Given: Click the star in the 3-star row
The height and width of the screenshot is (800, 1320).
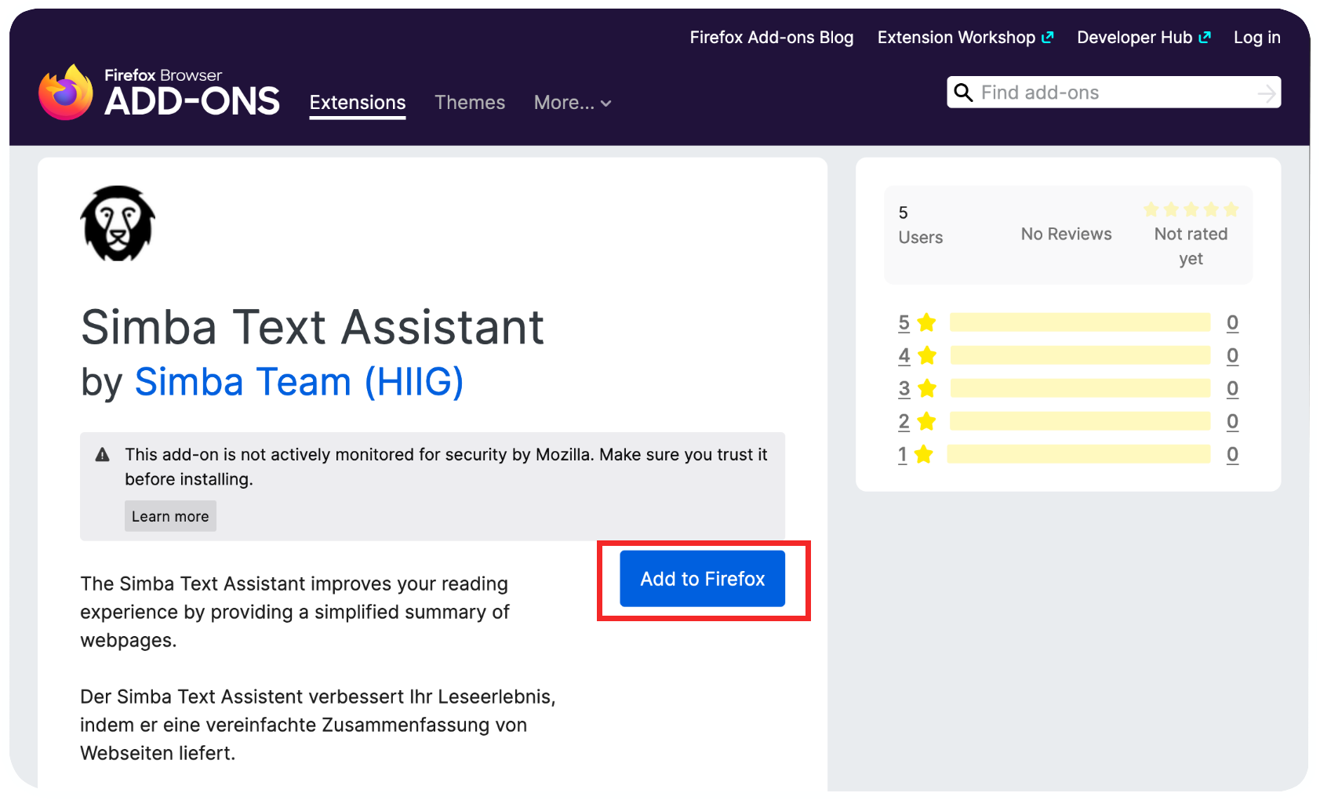Looking at the screenshot, I should 927,388.
